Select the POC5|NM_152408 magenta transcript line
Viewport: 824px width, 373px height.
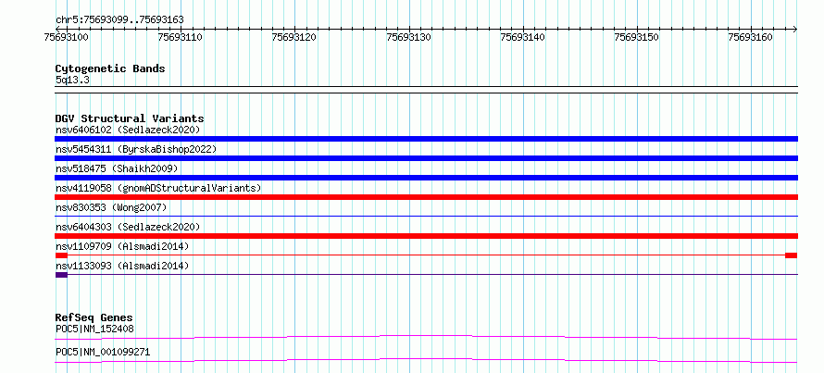[x=426, y=337]
